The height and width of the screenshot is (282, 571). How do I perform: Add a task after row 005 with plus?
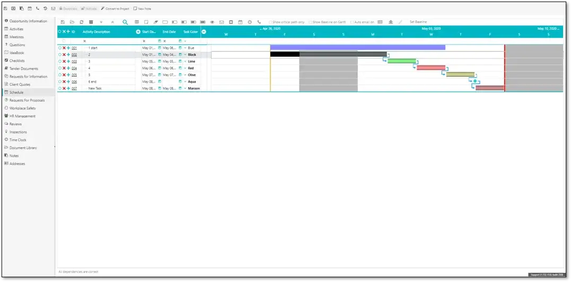[x=68, y=75]
